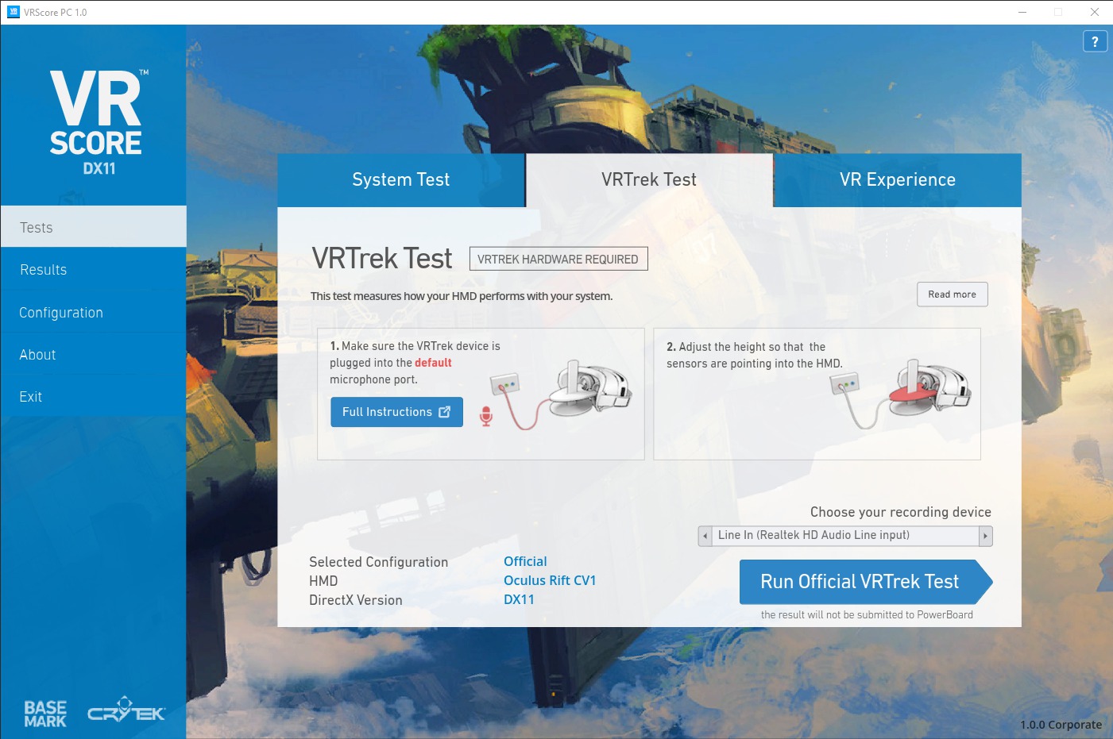This screenshot has width=1113, height=739.
Task: Switch to the VR Experience tab
Action: click(897, 180)
